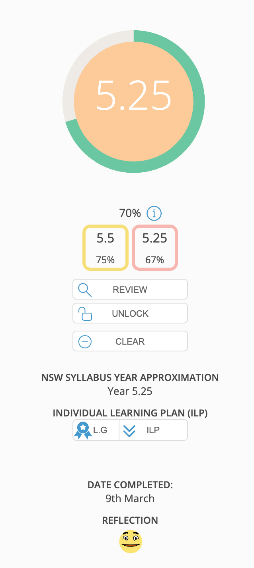Image resolution: width=254 pixels, height=568 pixels.
Task: Click the 9th March completion date
Action: click(x=130, y=498)
